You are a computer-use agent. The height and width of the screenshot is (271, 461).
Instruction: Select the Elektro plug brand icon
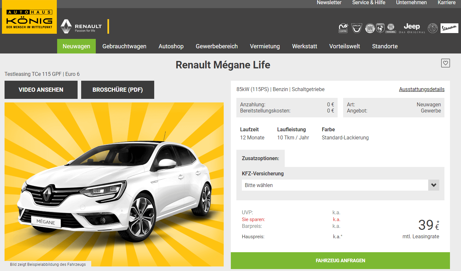coord(343,28)
